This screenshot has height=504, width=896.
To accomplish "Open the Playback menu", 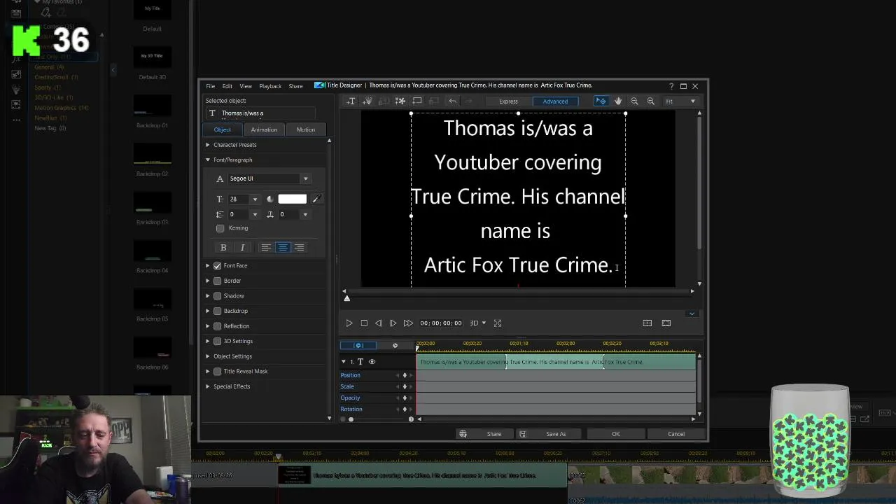I will pyautogui.click(x=270, y=86).
